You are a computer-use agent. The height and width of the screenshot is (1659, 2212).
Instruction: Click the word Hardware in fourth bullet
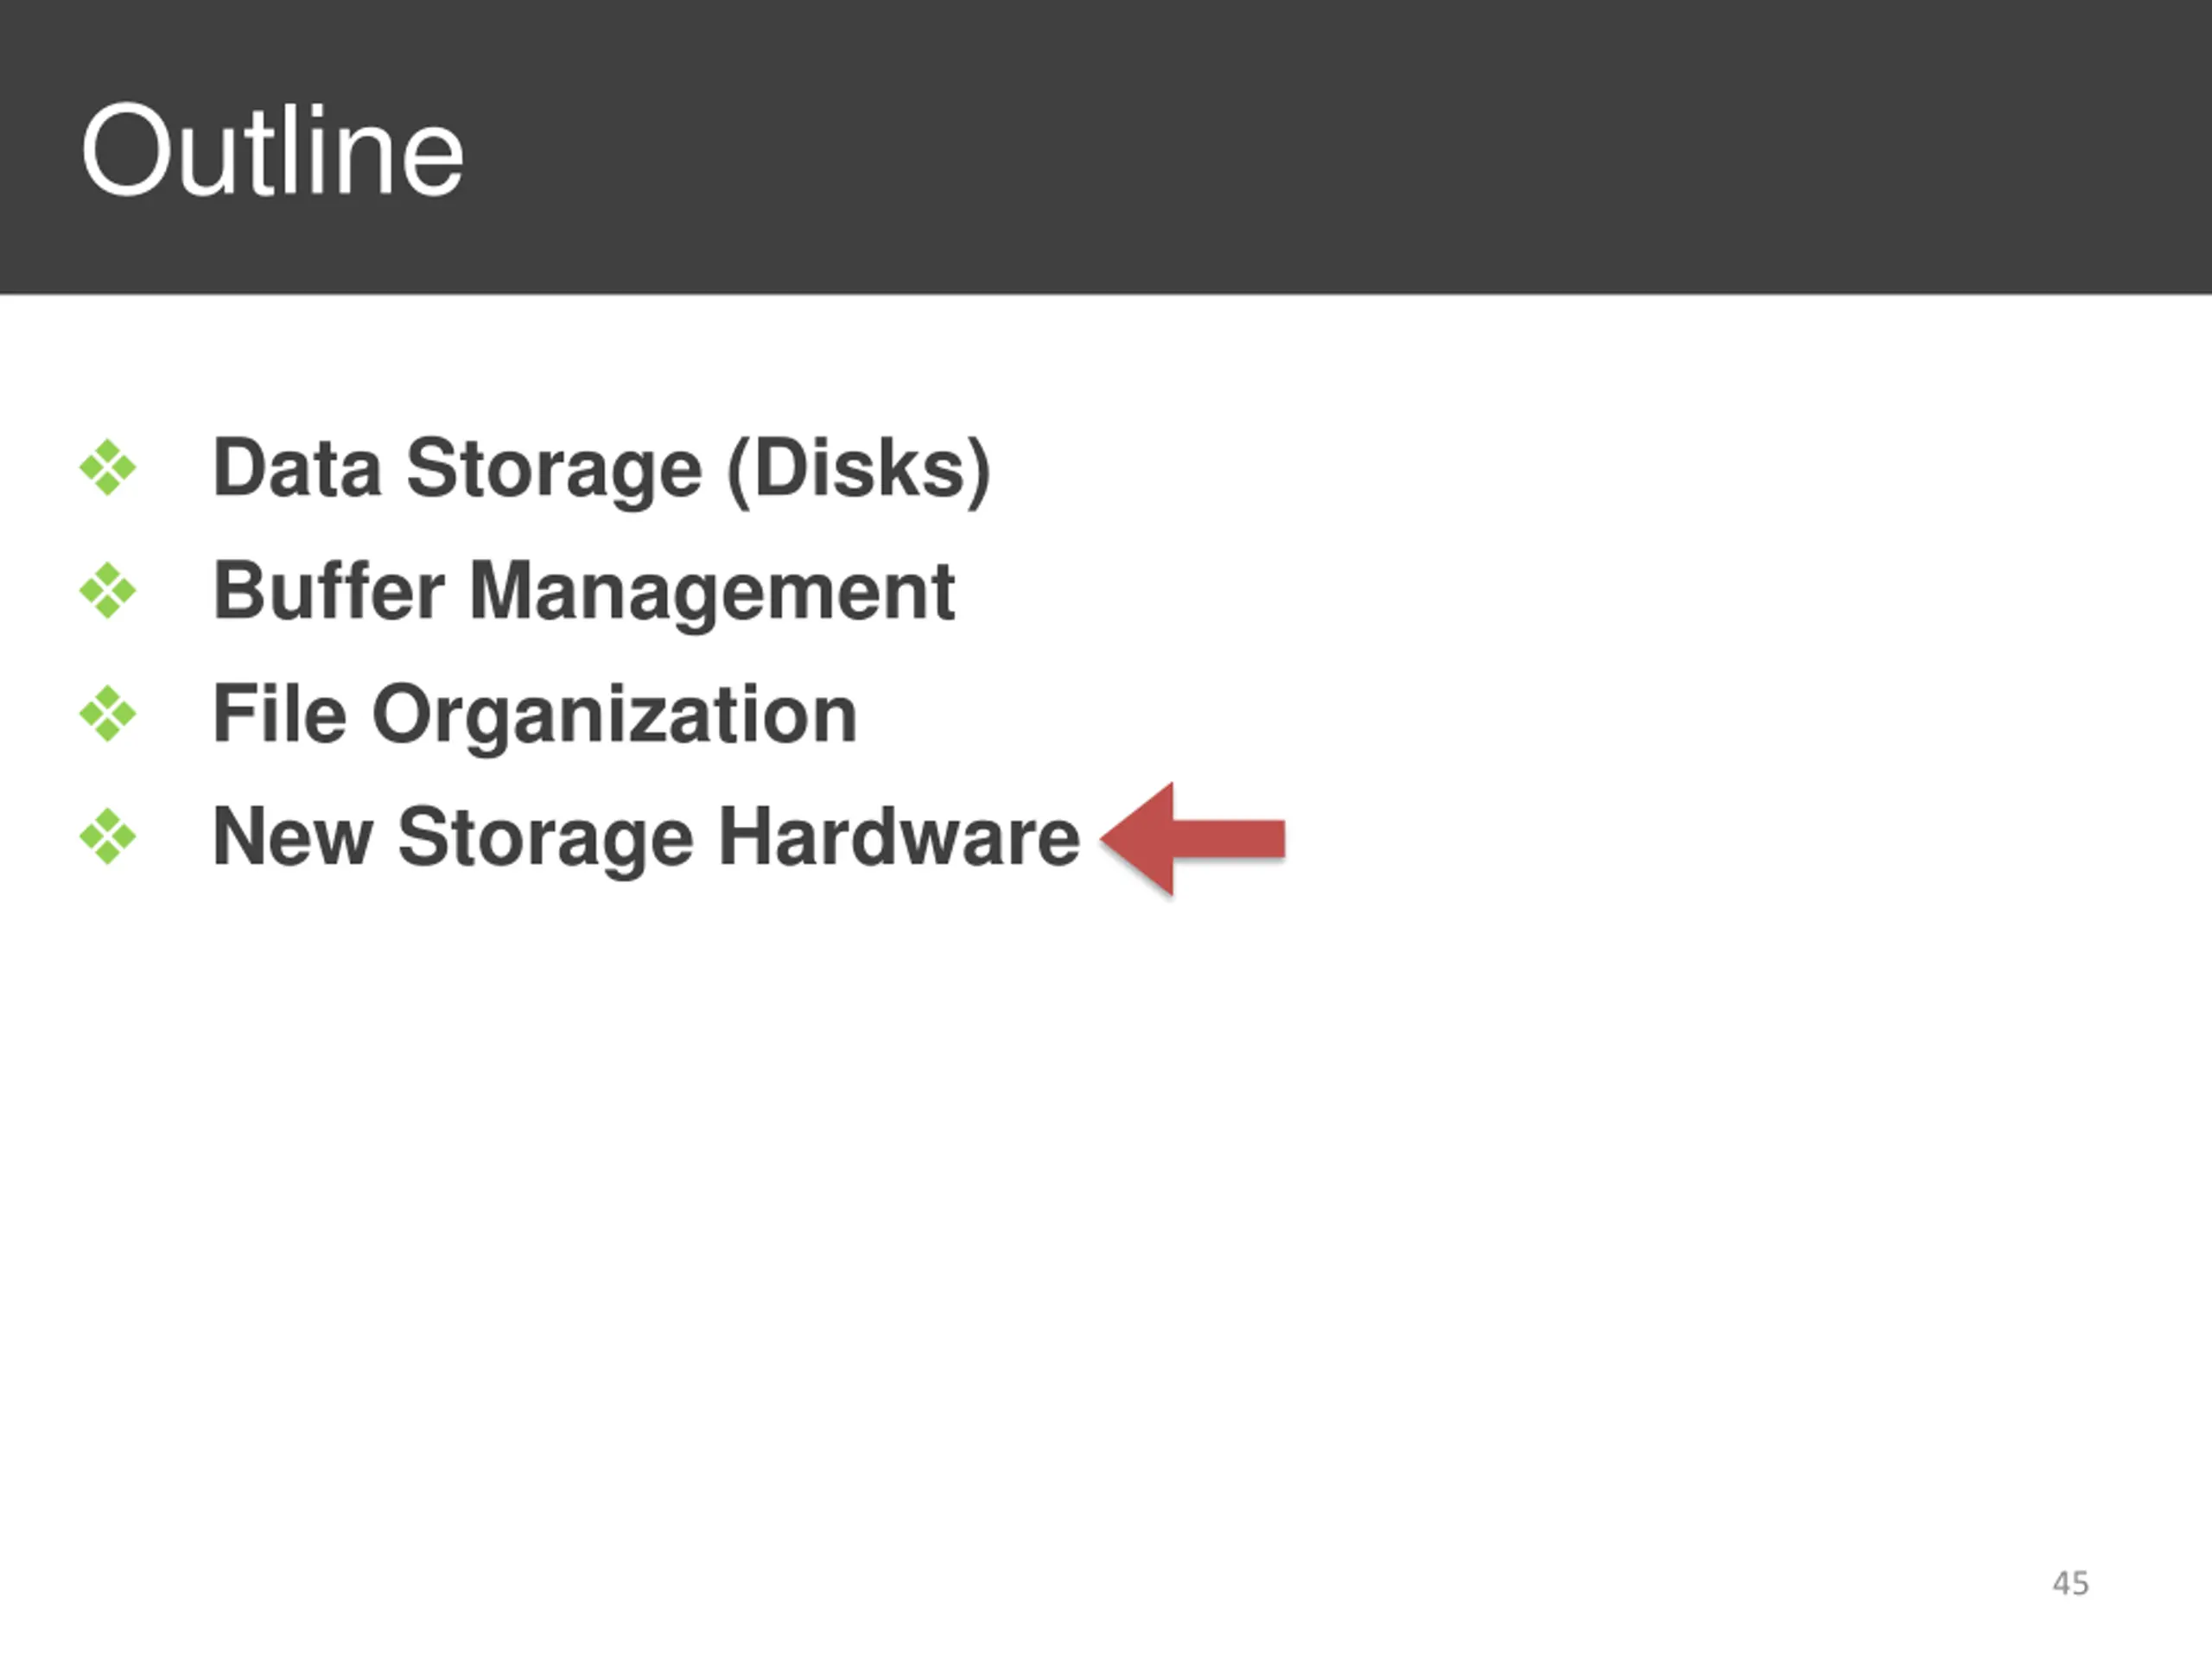pyautogui.click(x=899, y=836)
